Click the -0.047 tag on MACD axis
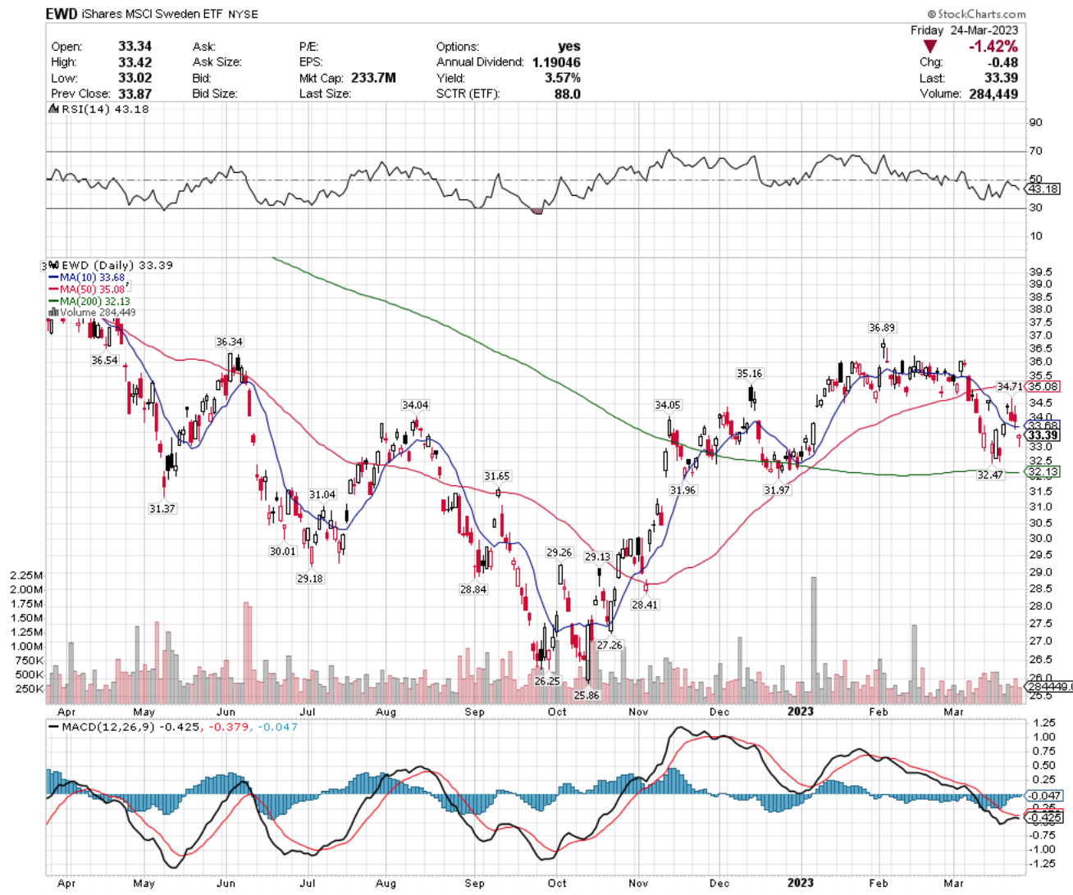1073x895 pixels. point(1045,796)
